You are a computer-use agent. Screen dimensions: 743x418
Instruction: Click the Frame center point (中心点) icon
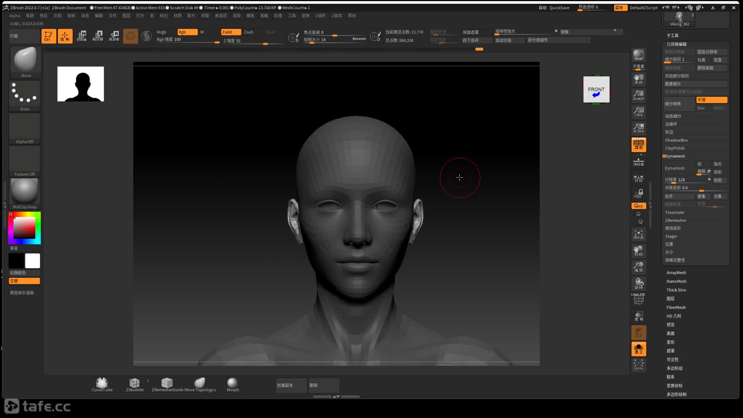[639, 234]
